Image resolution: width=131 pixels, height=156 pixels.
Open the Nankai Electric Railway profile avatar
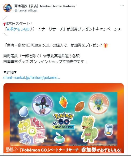coord(7,8)
